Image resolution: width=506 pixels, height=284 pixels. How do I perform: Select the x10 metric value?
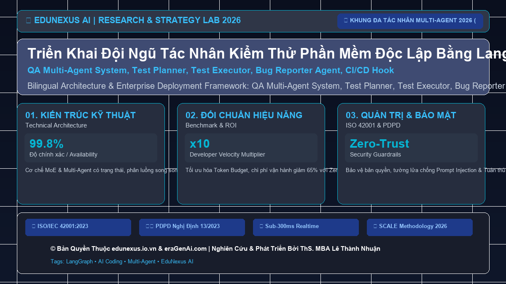(199, 144)
